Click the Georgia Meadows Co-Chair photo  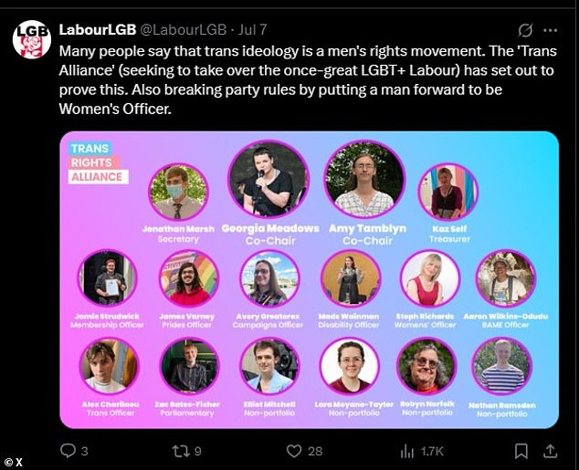coord(268,179)
